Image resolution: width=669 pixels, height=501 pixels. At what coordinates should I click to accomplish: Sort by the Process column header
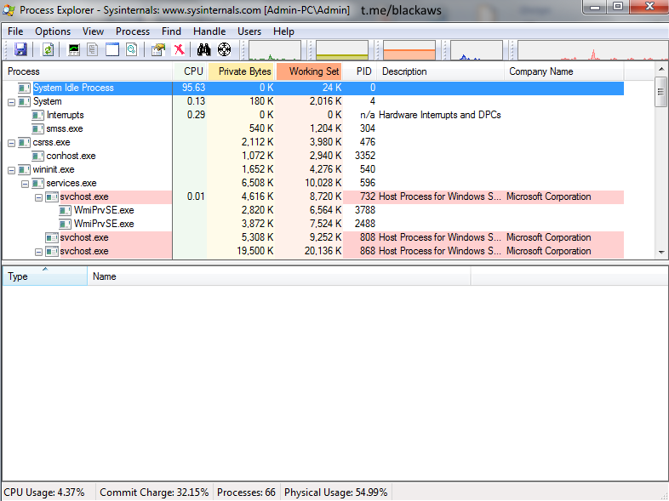click(88, 71)
